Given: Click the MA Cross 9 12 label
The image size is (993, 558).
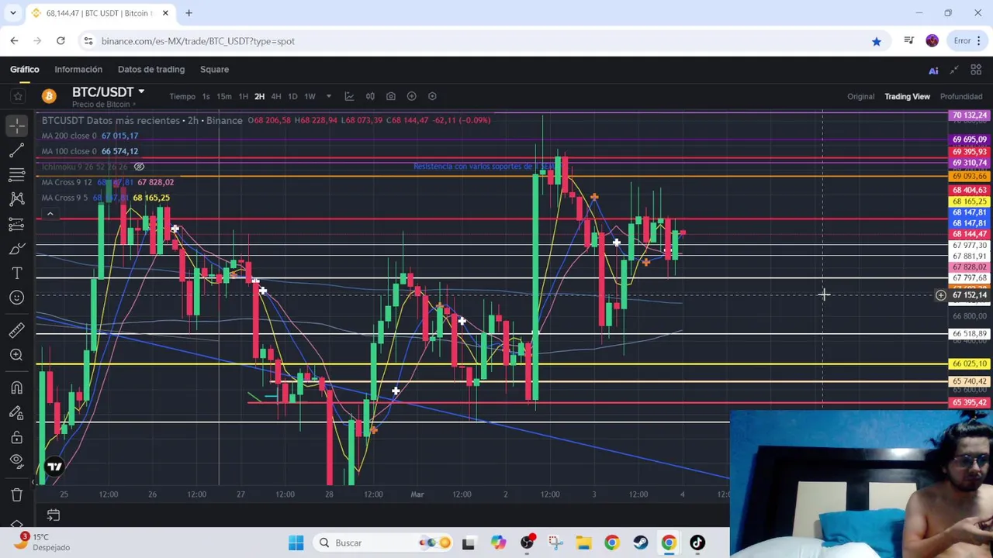Looking at the screenshot, I should tap(67, 182).
